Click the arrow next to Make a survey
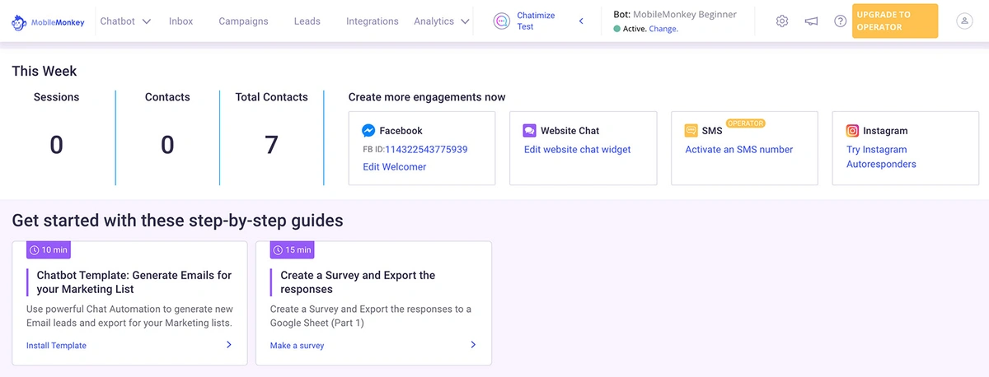Viewport: 989px width, 377px height. 473,345
